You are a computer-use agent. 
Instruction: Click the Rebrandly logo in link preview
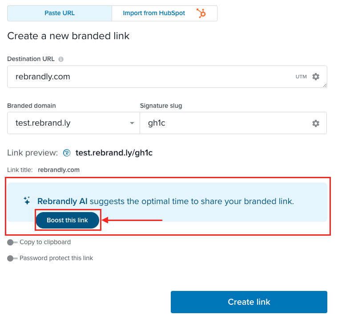pos(67,153)
